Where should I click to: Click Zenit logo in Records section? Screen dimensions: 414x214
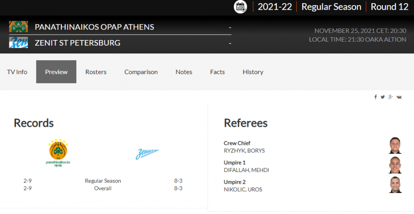[147, 154]
